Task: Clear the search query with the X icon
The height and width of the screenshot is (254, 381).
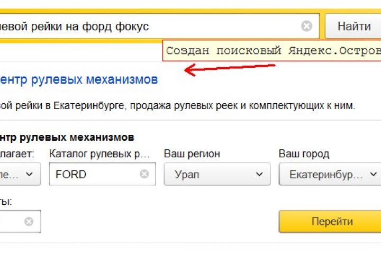Action: 306,26
